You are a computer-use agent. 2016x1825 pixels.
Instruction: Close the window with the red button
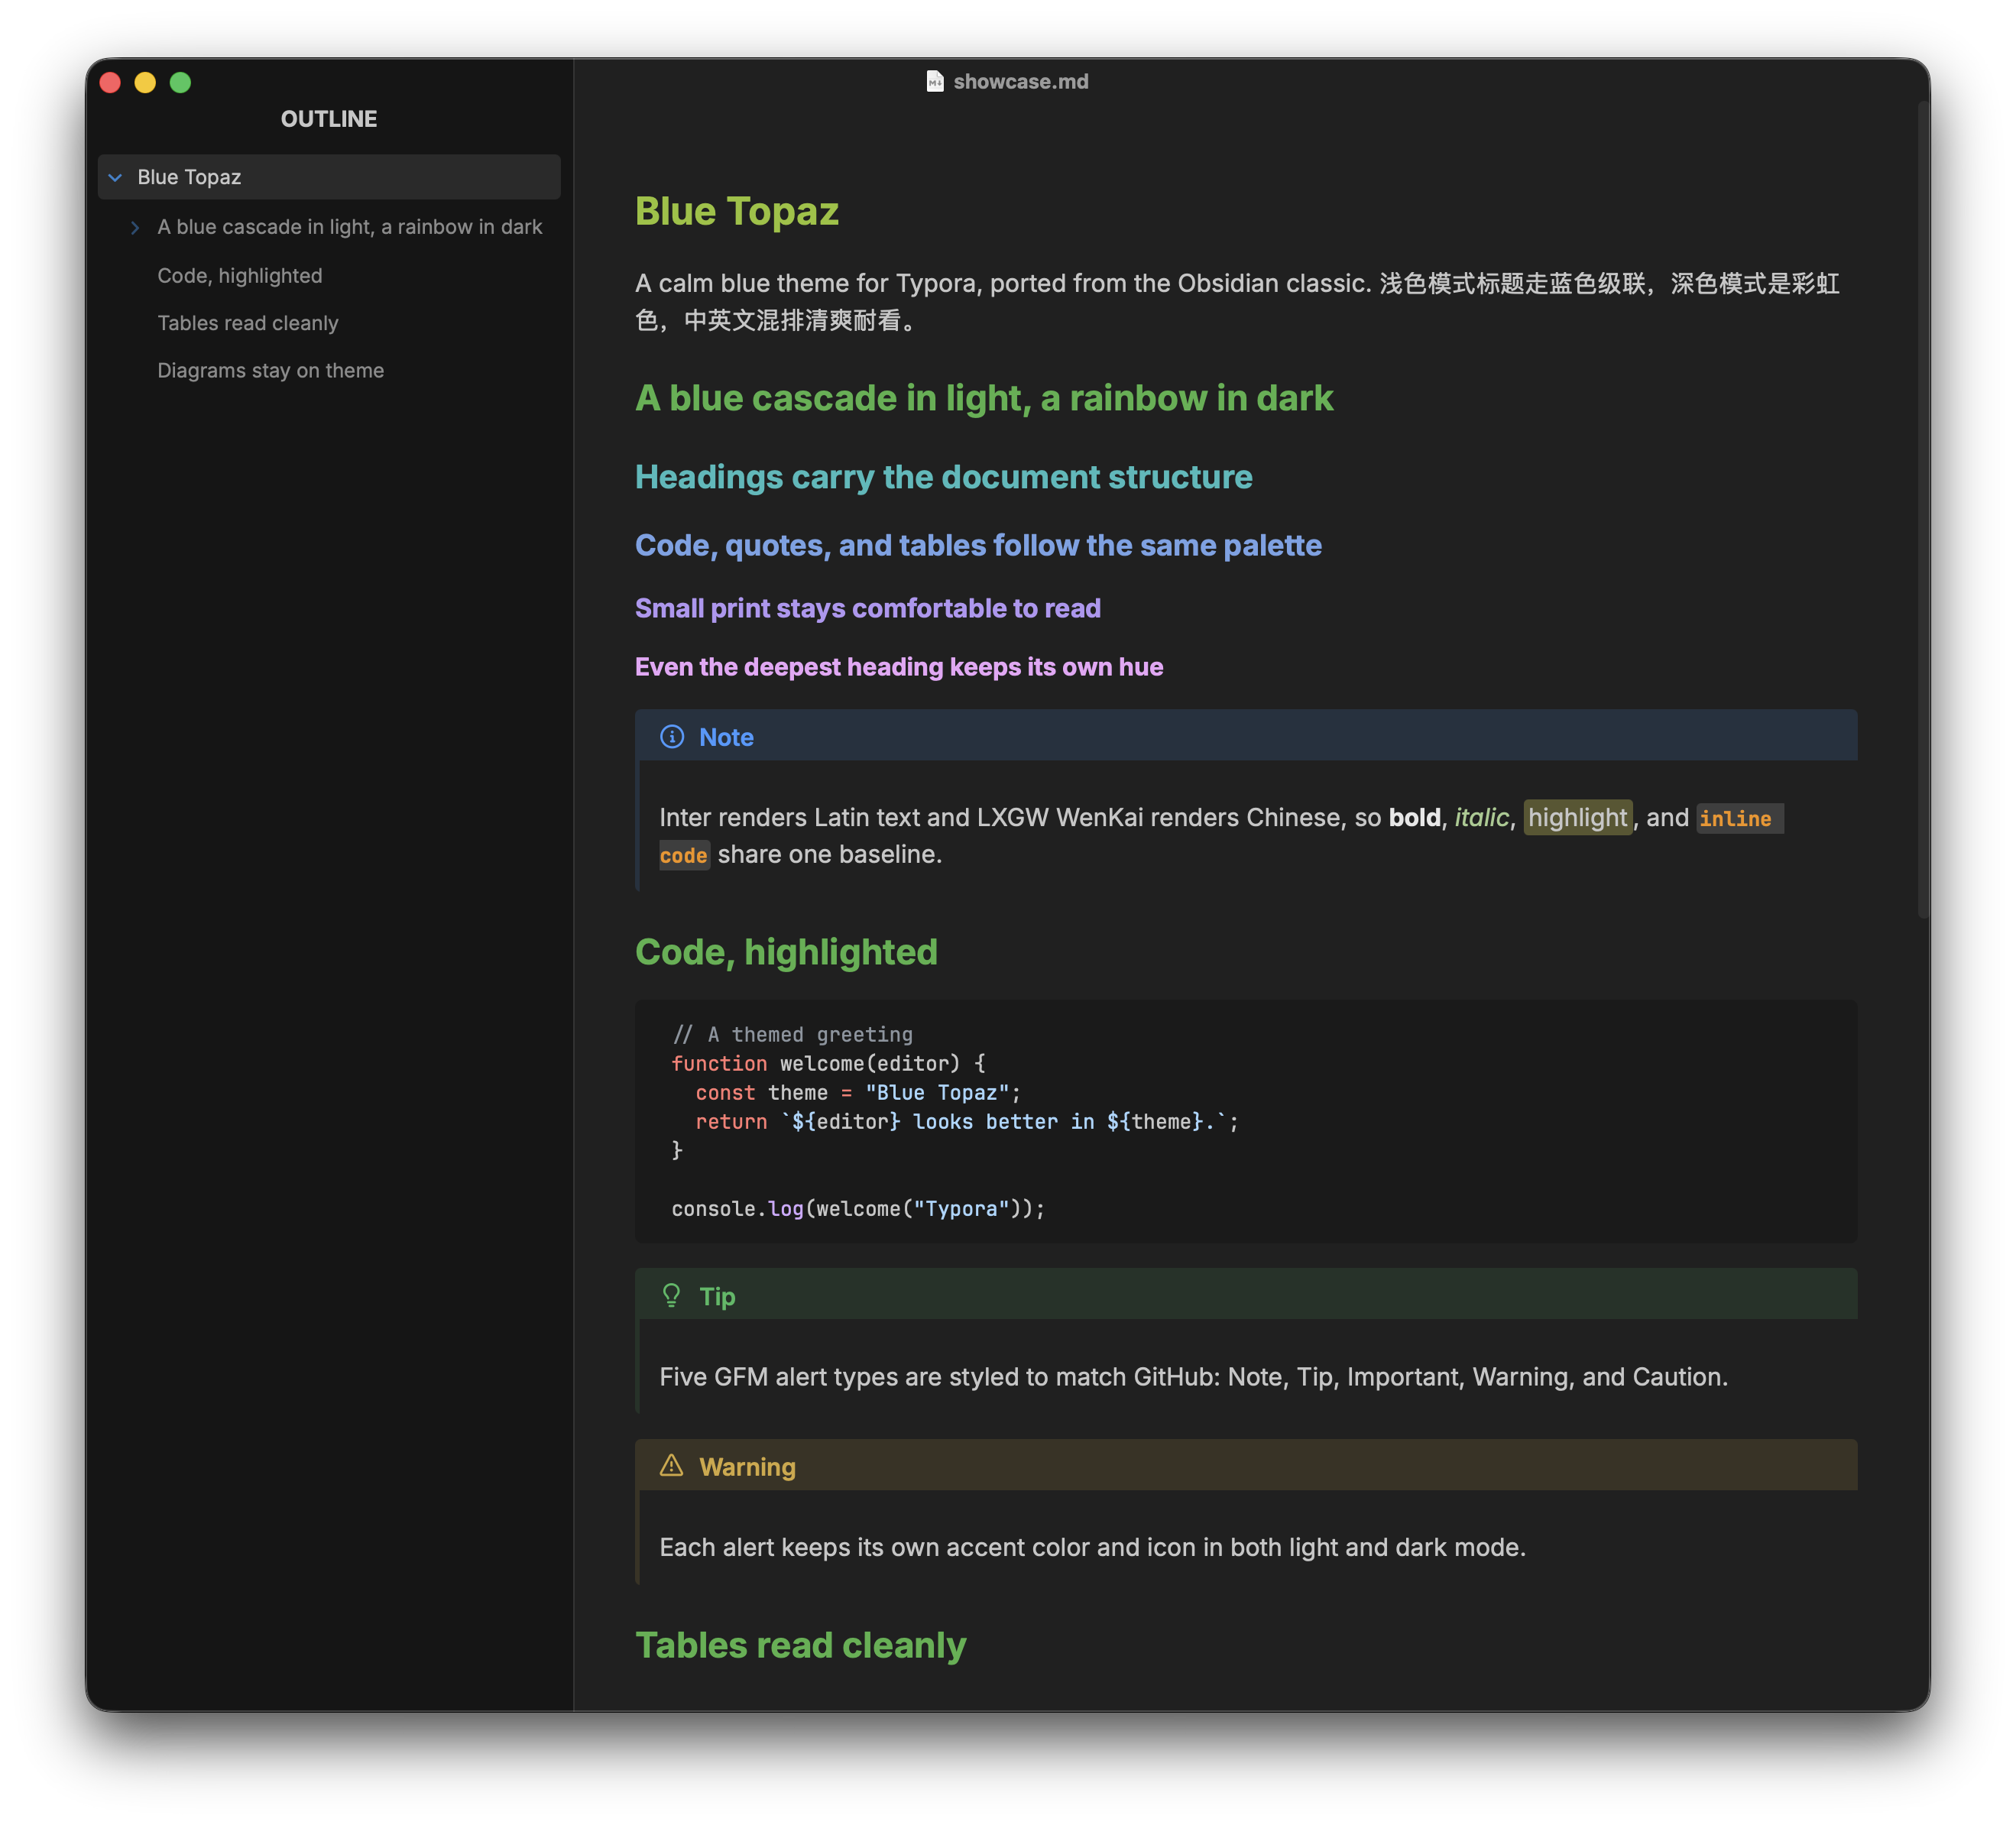[x=111, y=82]
